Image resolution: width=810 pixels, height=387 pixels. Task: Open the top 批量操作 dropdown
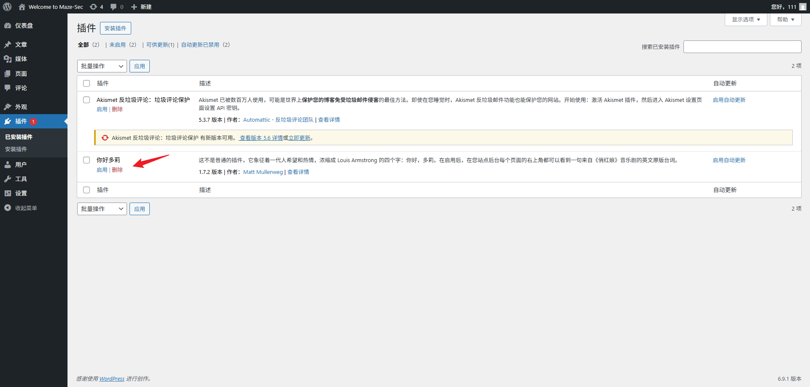point(102,66)
